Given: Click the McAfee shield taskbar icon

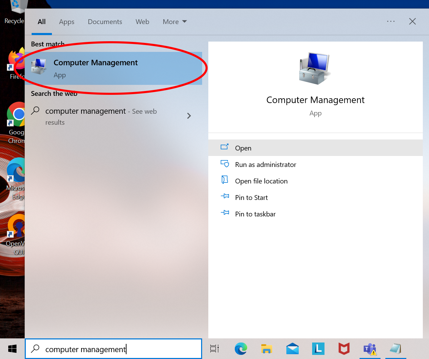Looking at the screenshot, I should (x=344, y=349).
